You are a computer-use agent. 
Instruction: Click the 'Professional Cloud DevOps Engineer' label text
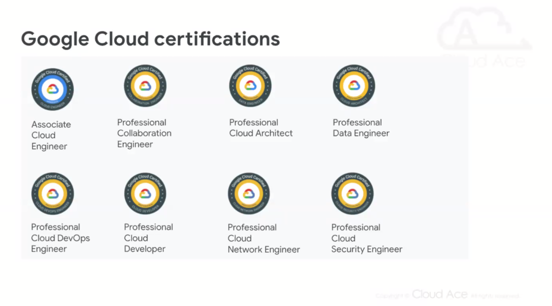(60, 238)
